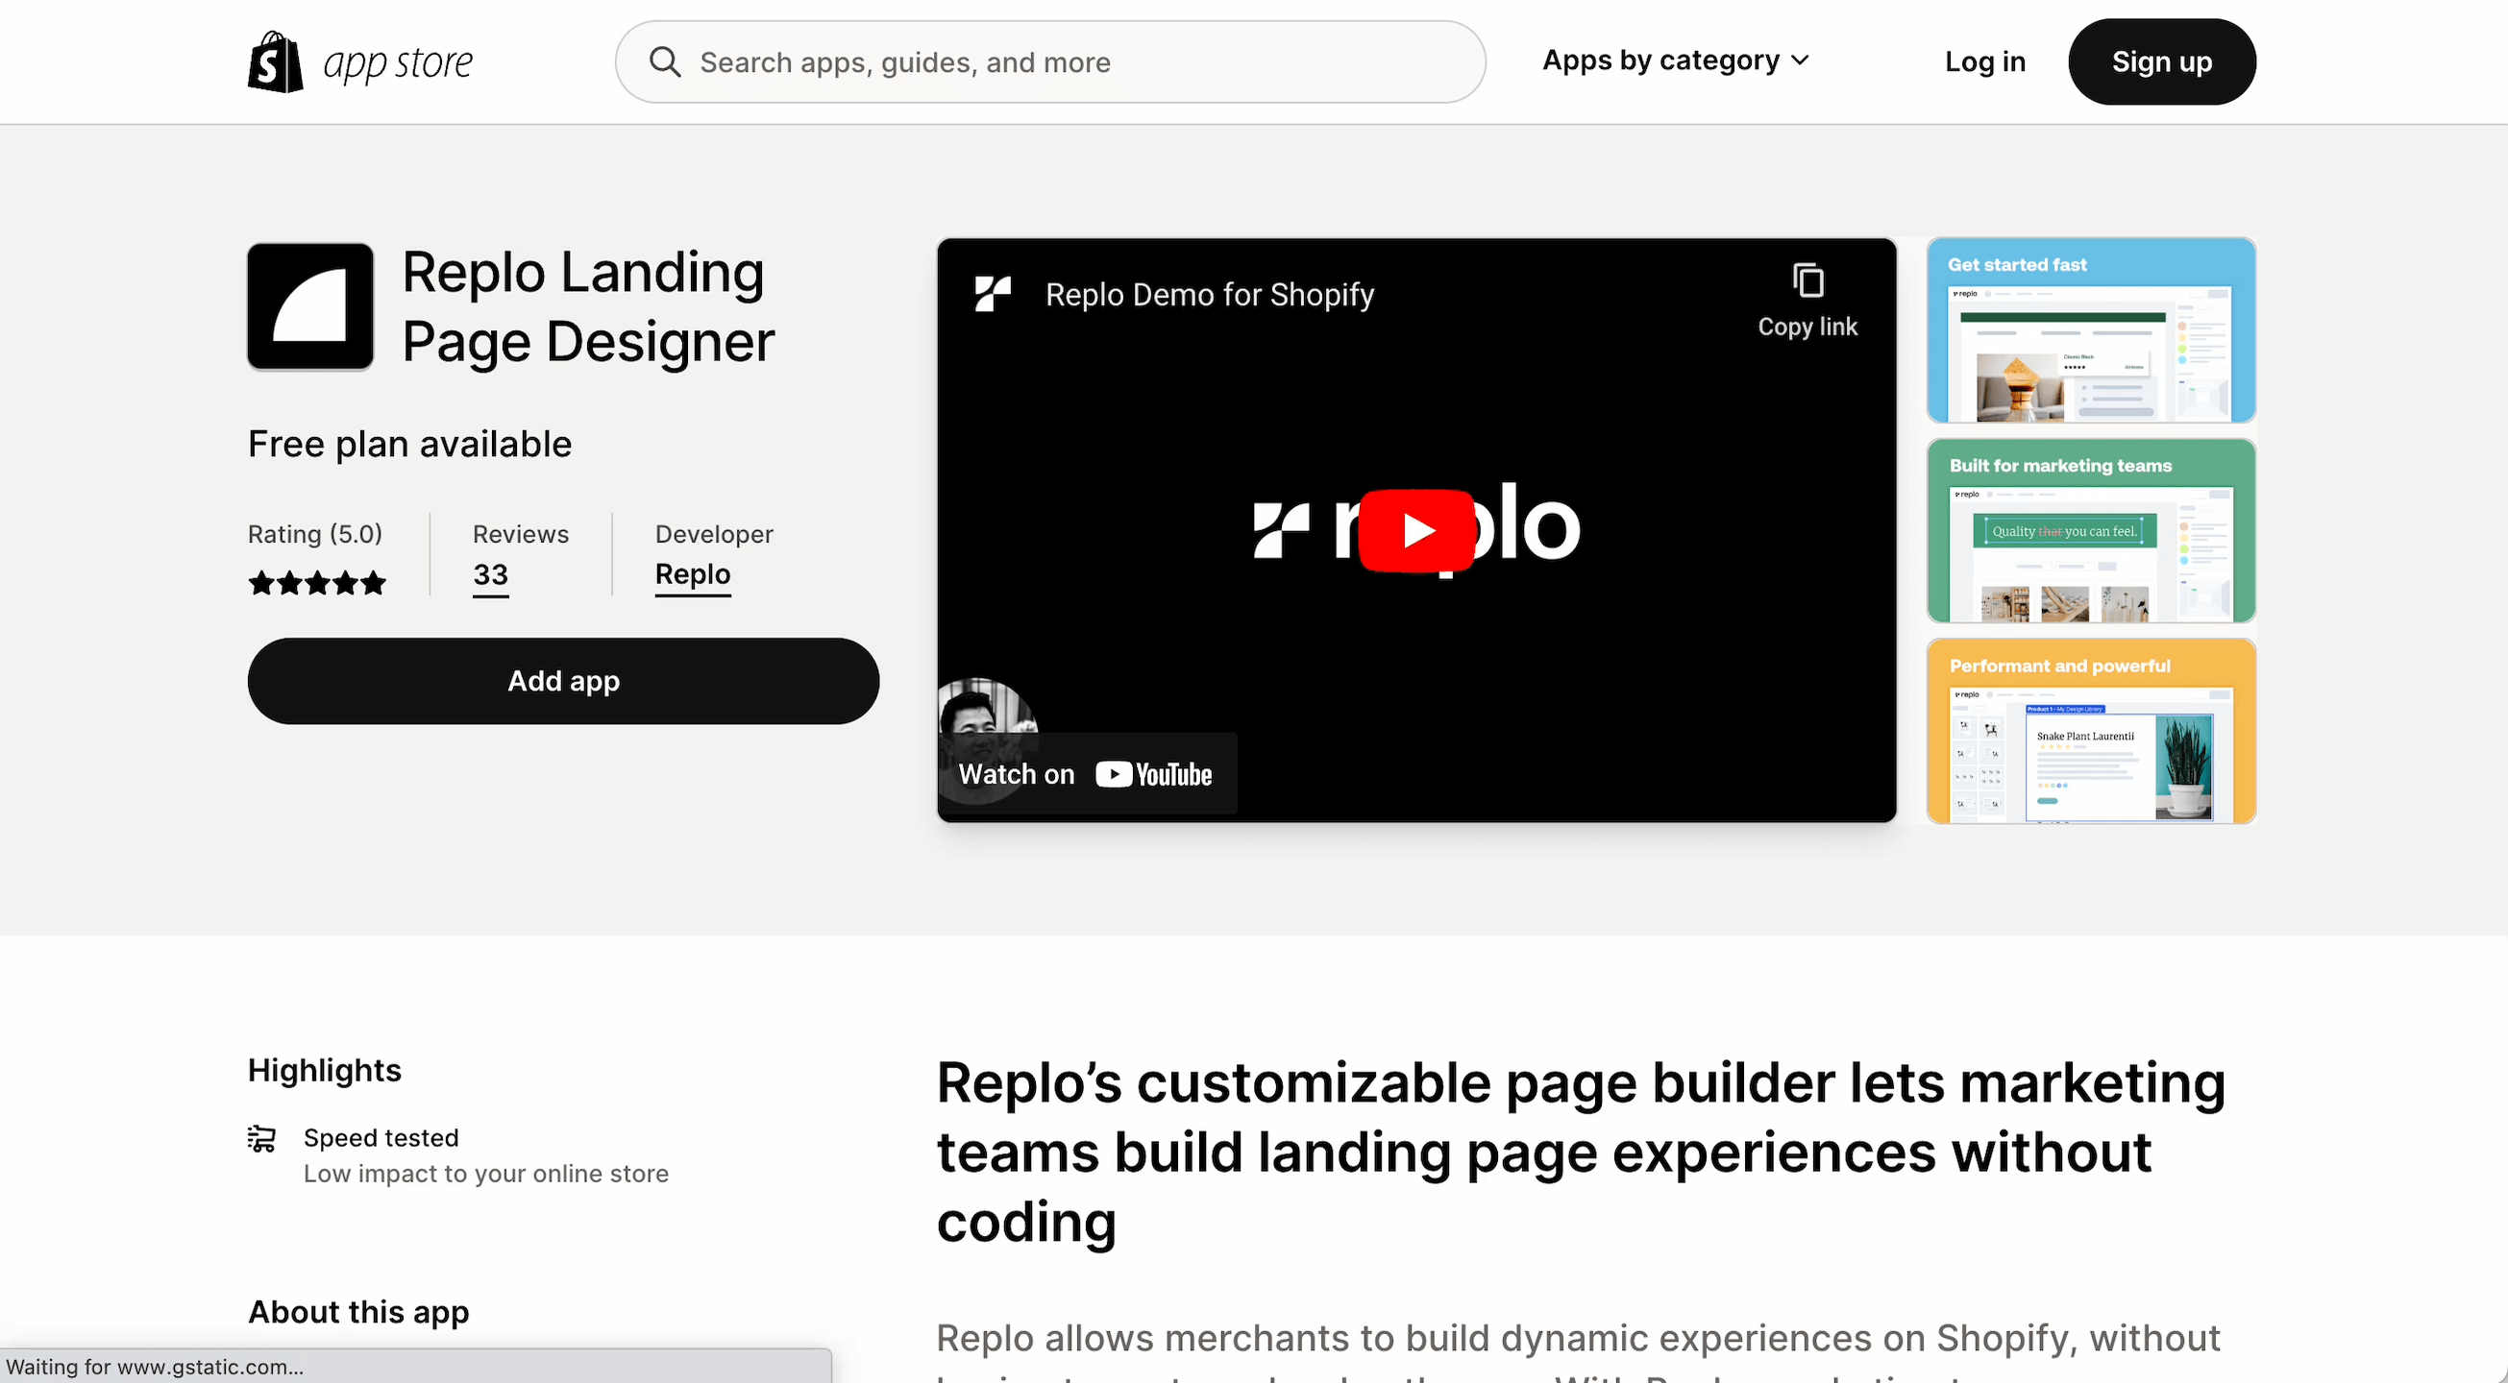Click the speed tested truck icon
2508x1383 pixels.
click(261, 1139)
